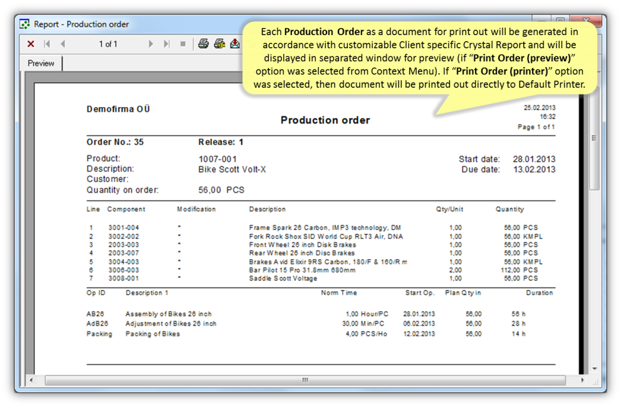Image resolution: width=621 pixels, height=407 pixels.
Task: Click the vertical scrollbar thumb
Action: coord(595,138)
